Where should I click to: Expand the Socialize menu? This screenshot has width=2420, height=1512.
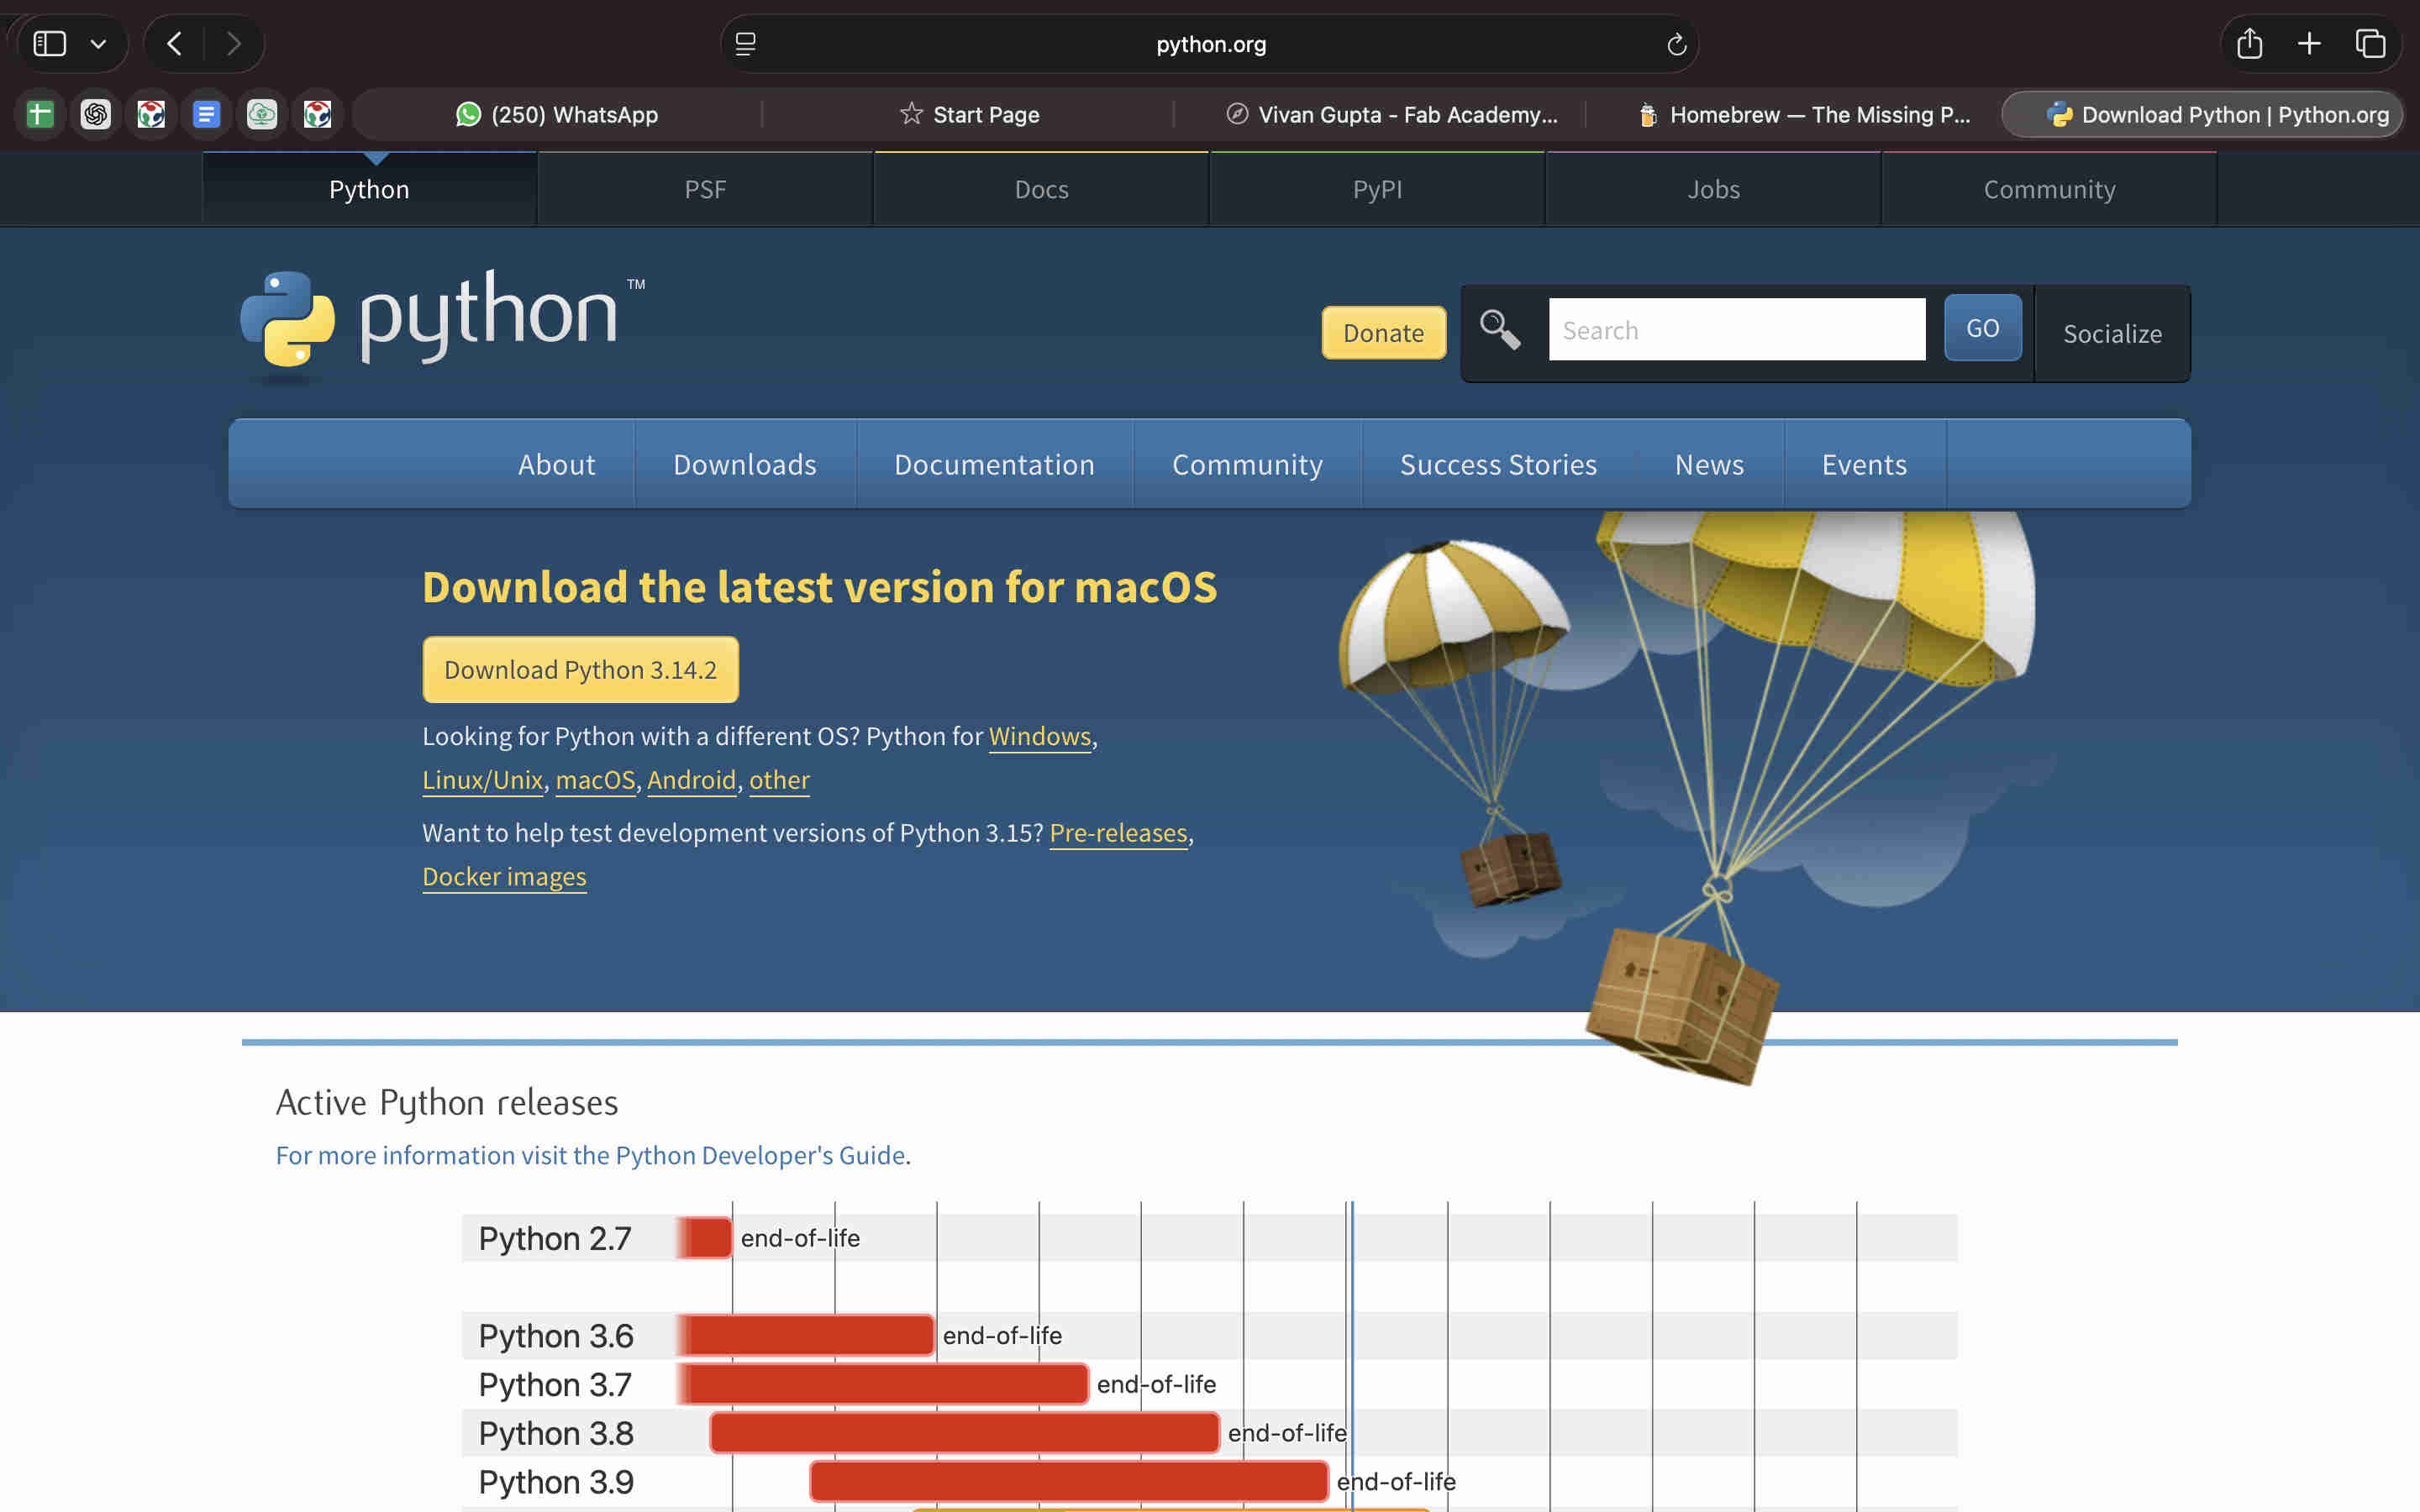[2112, 334]
